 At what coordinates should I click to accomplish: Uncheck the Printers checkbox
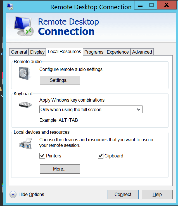tap(42, 156)
